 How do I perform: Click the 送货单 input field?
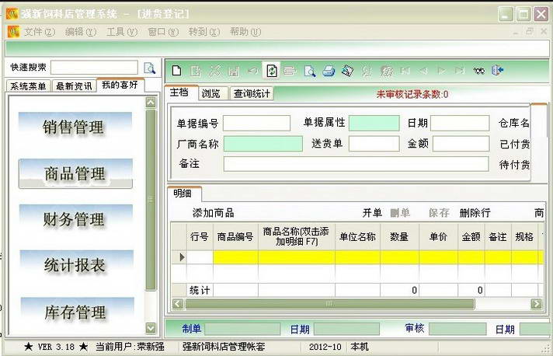click(x=374, y=144)
